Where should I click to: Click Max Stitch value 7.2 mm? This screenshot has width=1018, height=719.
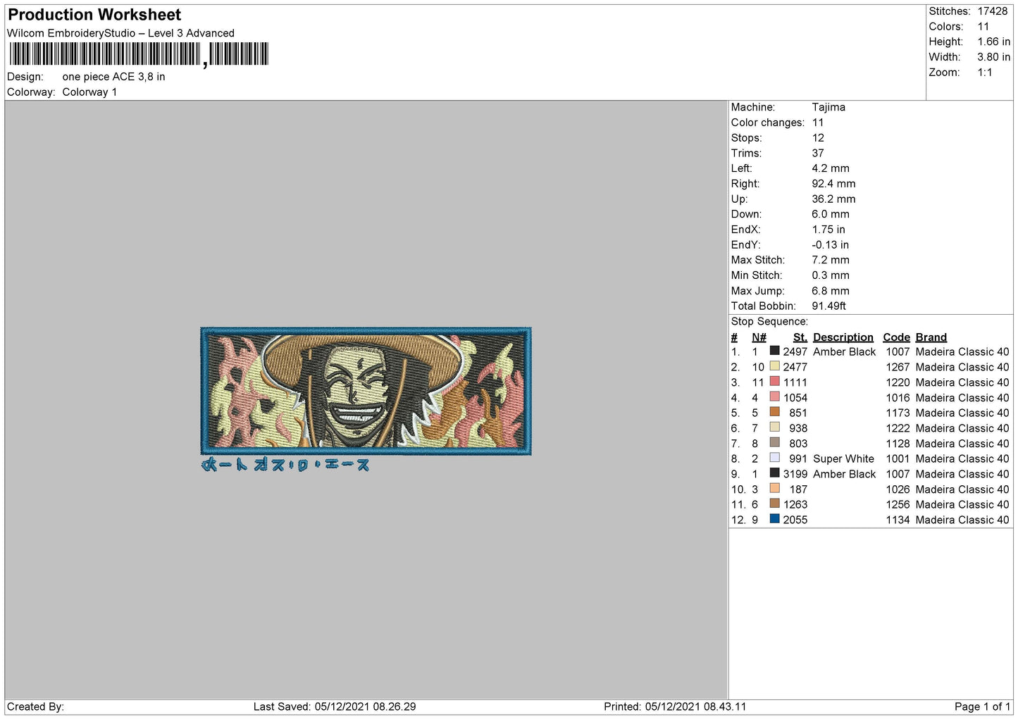click(831, 260)
